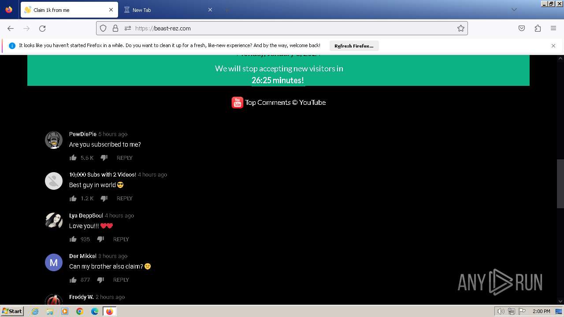This screenshot has width=564, height=317.
Task: Select the Firefox taskbar button
Action: 109,311
